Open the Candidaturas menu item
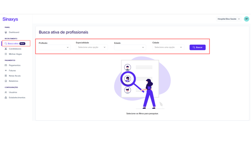This screenshot has width=252, height=141. pos(15,49)
